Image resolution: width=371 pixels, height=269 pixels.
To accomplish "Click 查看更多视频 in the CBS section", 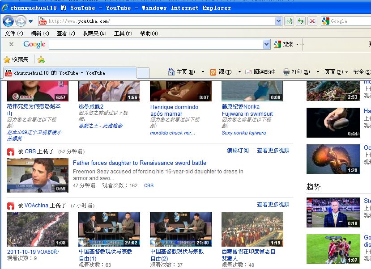I will 273,151.
